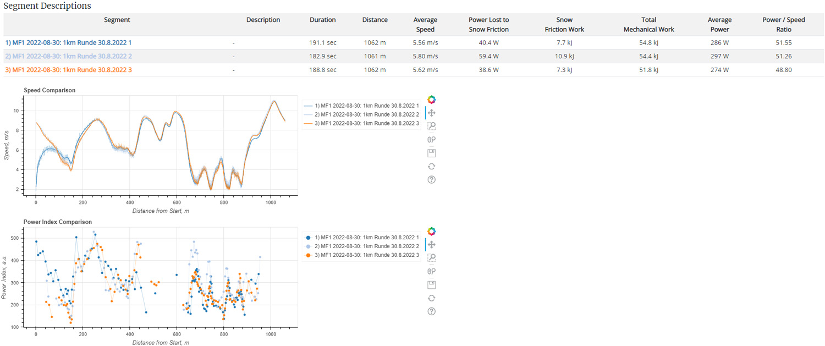Activate Box Zoom tool on Speed Comparison chart

(x=432, y=126)
